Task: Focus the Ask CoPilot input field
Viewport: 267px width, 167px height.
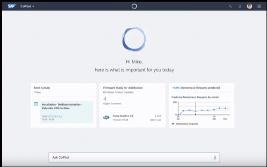Action: coord(134,157)
